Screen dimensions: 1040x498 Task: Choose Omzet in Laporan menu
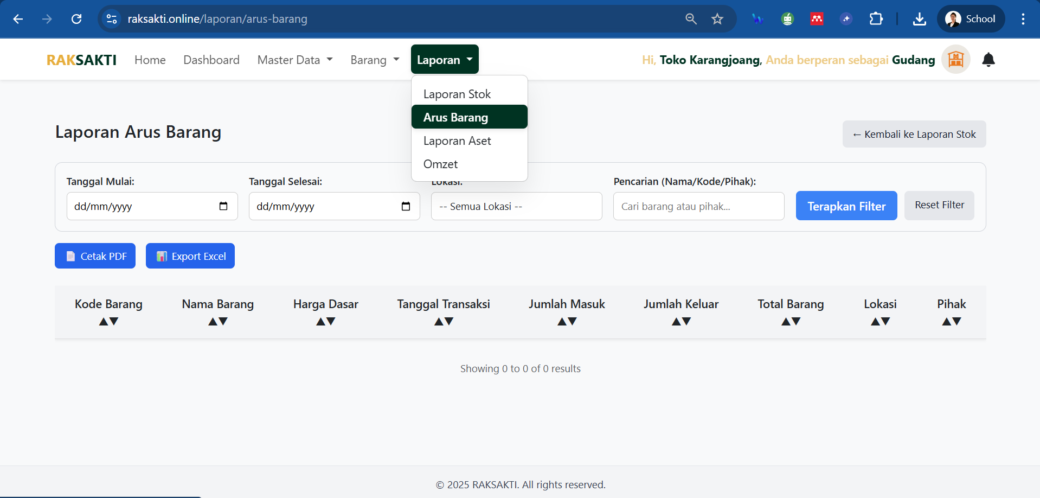coord(440,164)
